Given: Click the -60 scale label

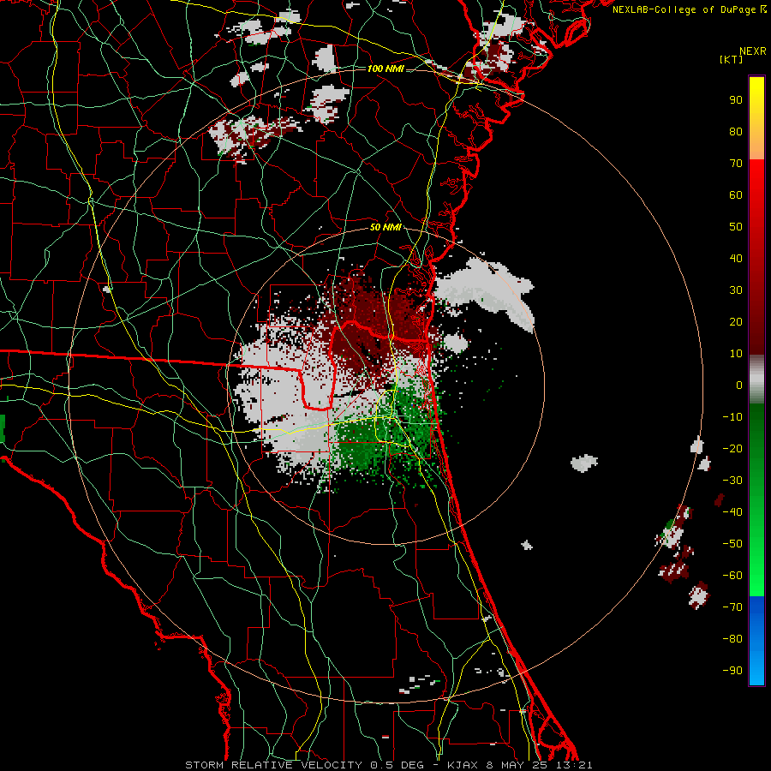Looking at the screenshot, I should coord(732,576).
